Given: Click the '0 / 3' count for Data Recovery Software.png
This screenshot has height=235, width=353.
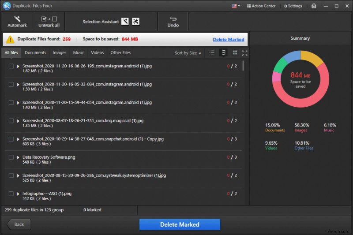Looking at the screenshot, I should pos(232,157).
